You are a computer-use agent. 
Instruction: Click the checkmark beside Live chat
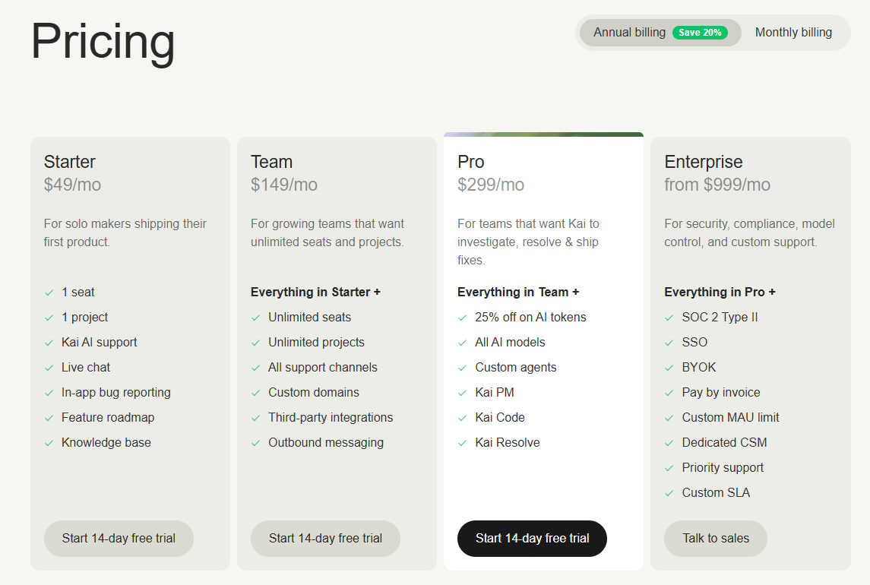49,368
